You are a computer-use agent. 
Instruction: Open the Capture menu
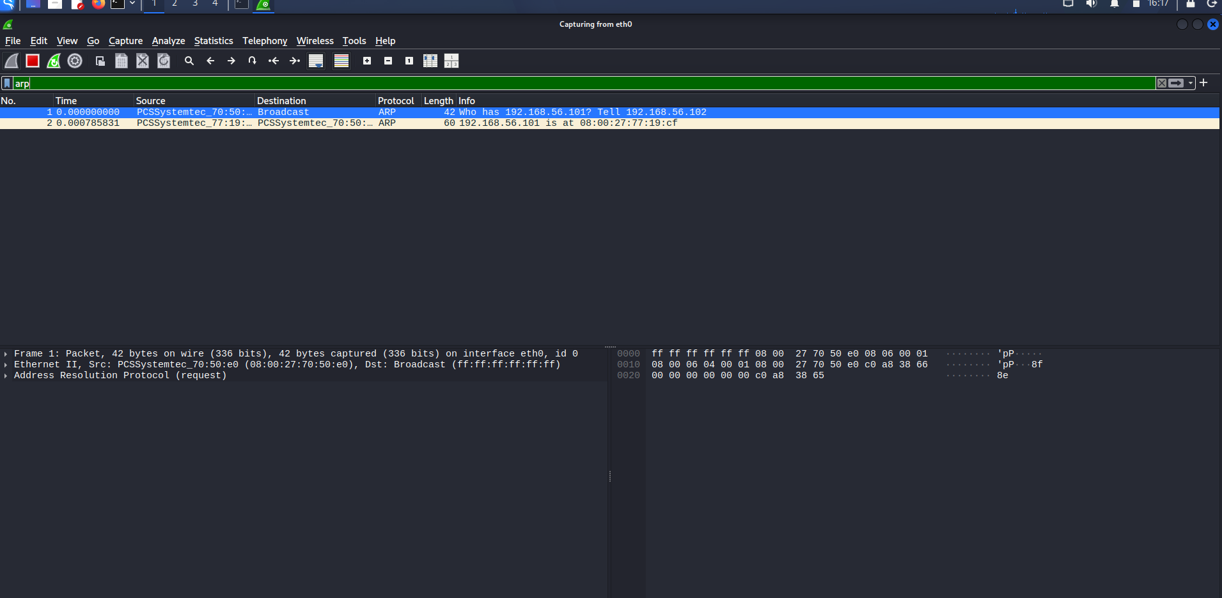(126, 41)
